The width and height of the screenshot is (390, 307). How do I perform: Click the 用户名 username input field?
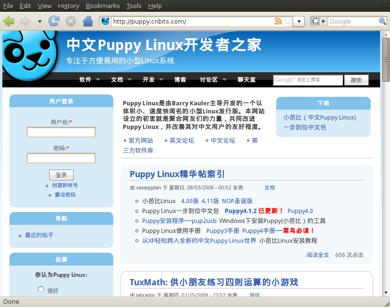coord(61,132)
